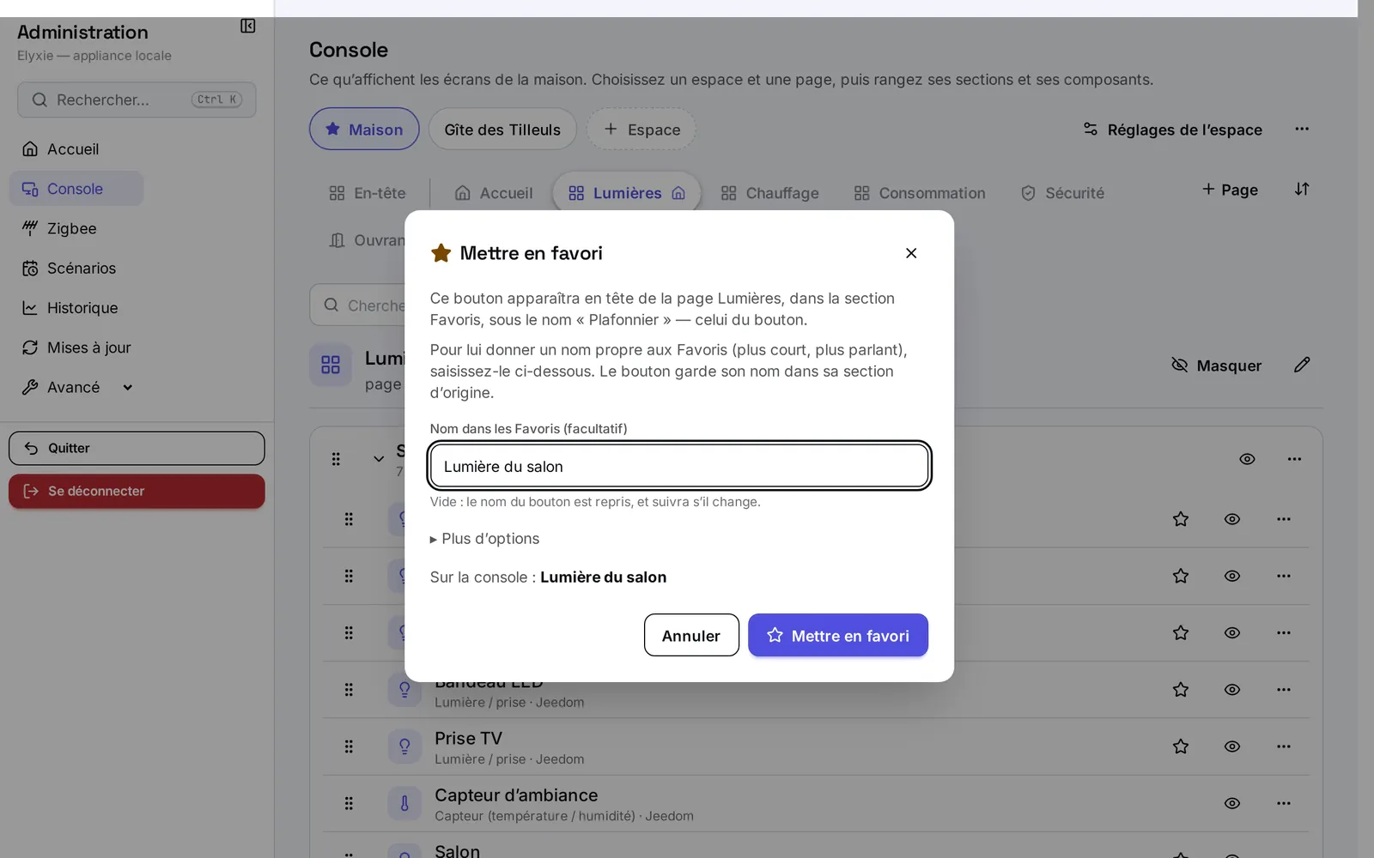The height and width of the screenshot is (858, 1374).
Task: Toggle the section visibility eye icon
Action: tap(1247, 459)
